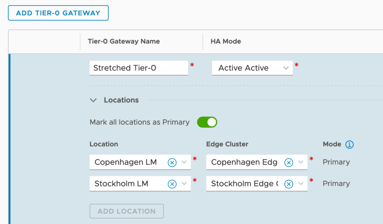Collapse the Locations section chevron

point(93,100)
